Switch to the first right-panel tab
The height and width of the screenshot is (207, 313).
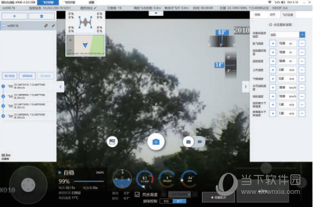pyautogui.click(x=257, y=15)
